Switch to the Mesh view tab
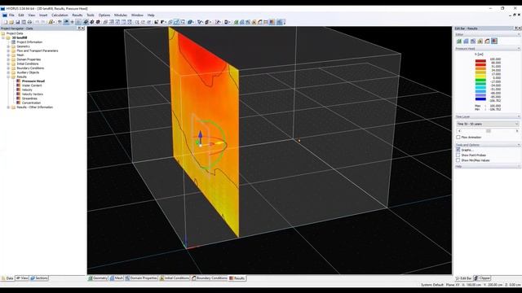 coord(117,278)
